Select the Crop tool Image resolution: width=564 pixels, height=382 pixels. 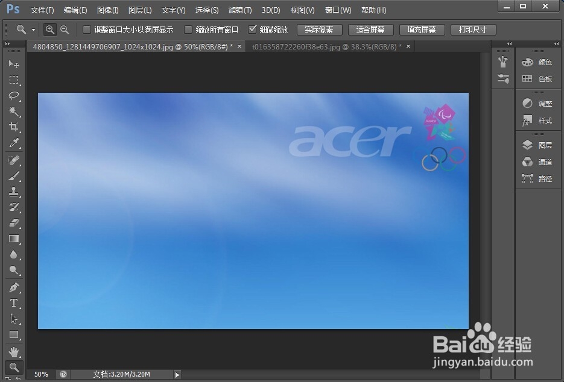(14, 127)
